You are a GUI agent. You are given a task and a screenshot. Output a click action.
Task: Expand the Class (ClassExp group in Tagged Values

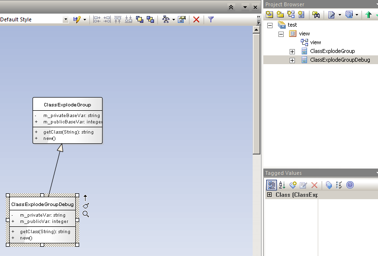[x=269, y=195]
